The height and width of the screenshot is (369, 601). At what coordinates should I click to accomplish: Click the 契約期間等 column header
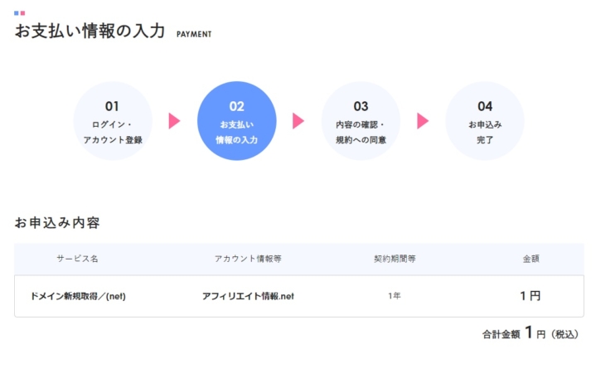[395, 259]
